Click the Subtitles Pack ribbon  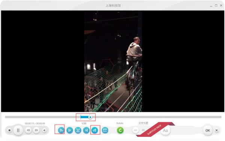tap(155, 129)
